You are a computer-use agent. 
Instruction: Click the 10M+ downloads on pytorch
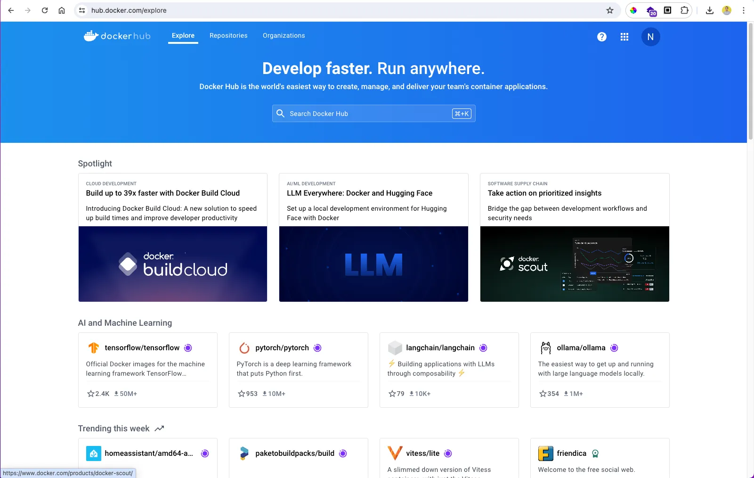274,394
